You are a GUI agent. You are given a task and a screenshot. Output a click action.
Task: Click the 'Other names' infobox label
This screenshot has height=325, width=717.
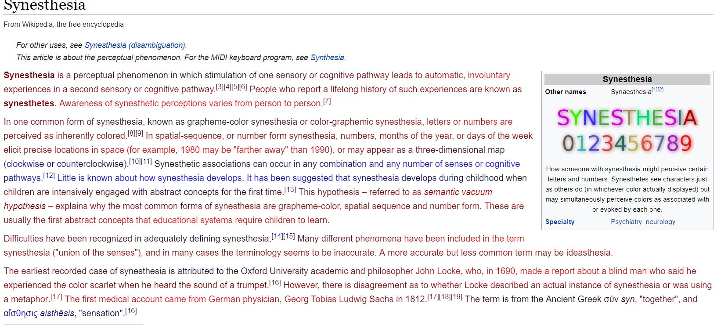coord(566,92)
